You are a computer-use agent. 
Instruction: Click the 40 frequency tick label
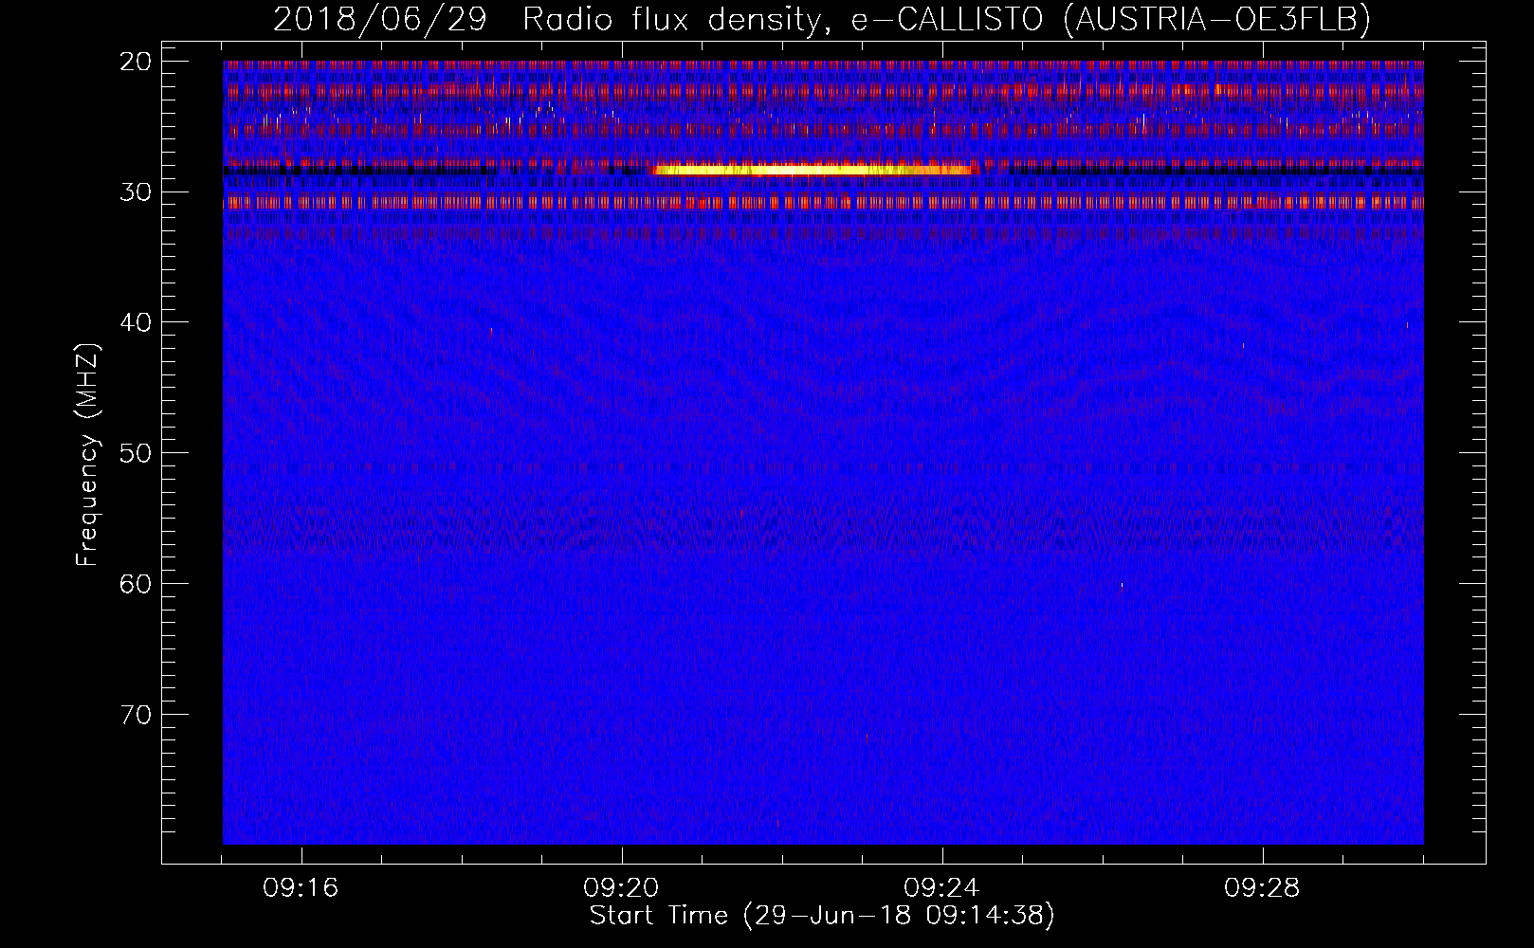(136, 322)
